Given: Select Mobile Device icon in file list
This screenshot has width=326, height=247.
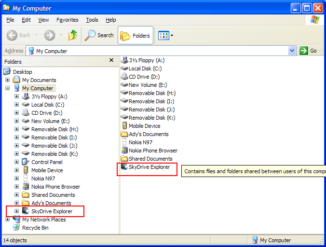Looking at the screenshot, I should pyautogui.click(x=124, y=125).
